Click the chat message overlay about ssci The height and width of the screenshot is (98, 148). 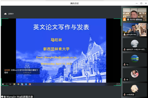[x=21, y=71]
